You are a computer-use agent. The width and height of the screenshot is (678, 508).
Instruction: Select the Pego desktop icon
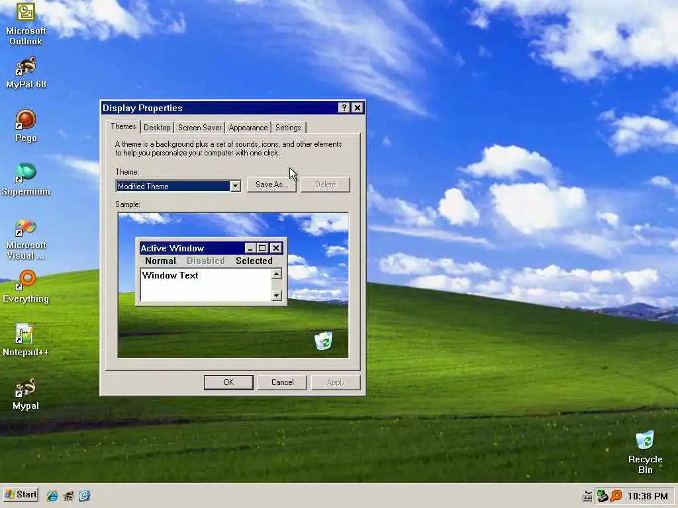click(26, 126)
